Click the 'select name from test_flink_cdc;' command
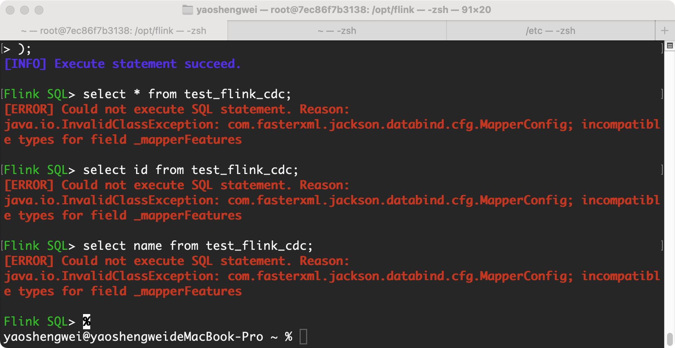This screenshot has width=675, height=348. (x=198, y=246)
